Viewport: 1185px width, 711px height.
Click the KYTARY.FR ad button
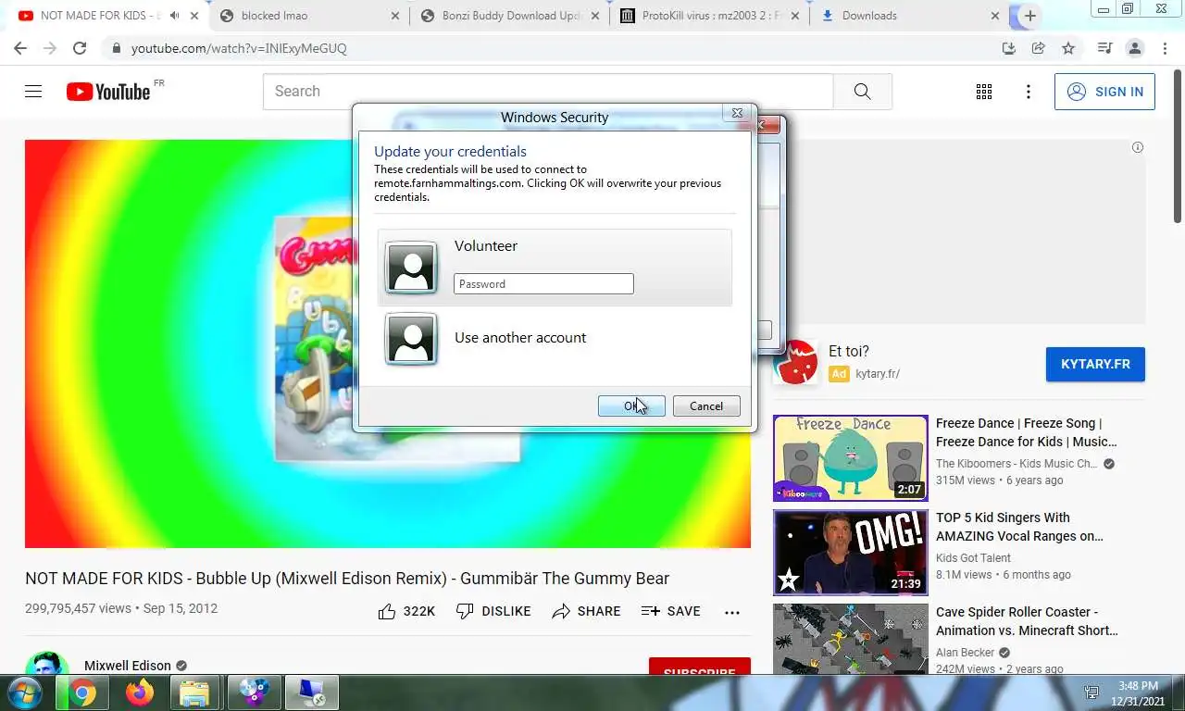click(1095, 364)
